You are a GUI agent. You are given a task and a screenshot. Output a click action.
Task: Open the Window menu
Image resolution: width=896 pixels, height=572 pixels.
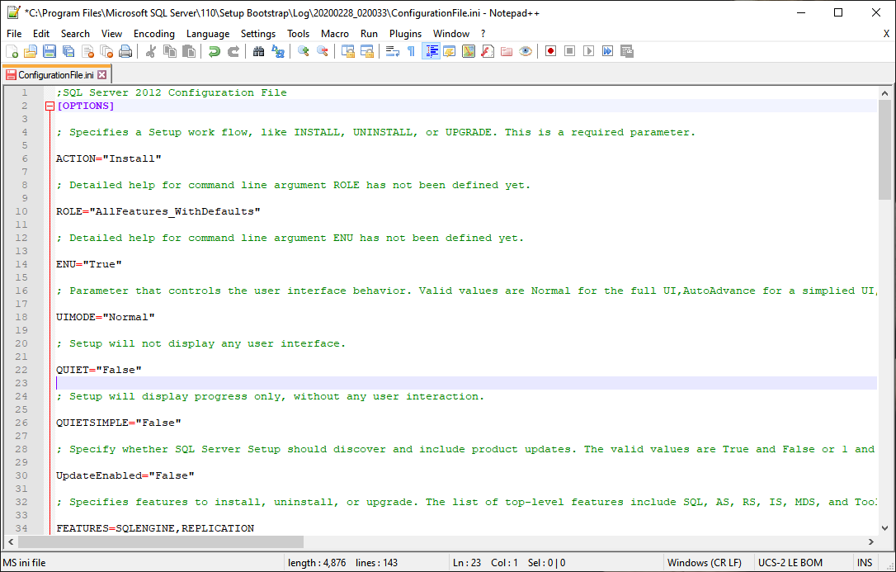[x=451, y=34]
